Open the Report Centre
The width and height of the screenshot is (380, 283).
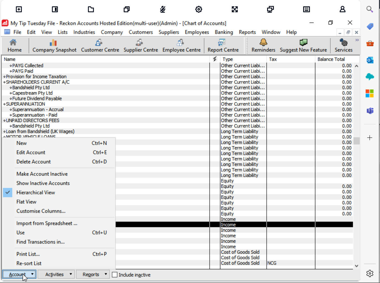coord(223,46)
